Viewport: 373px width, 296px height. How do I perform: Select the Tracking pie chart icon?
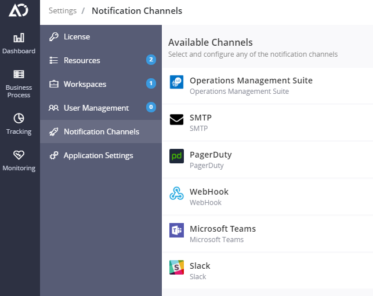[x=19, y=118]
